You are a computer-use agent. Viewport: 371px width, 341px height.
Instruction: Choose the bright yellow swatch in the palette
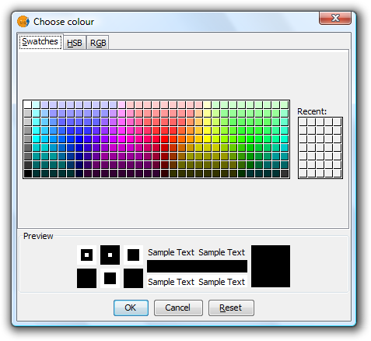(x=207, y=139)
